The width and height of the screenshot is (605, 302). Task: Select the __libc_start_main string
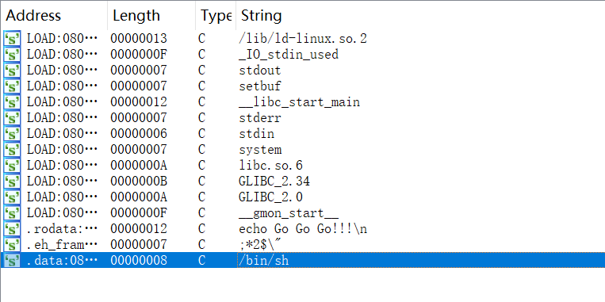[303, 101]
